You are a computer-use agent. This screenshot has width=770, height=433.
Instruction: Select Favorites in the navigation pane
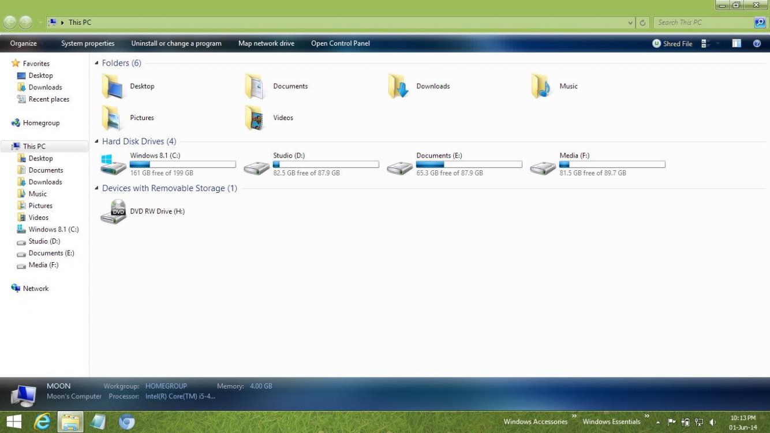click(36, 64)
